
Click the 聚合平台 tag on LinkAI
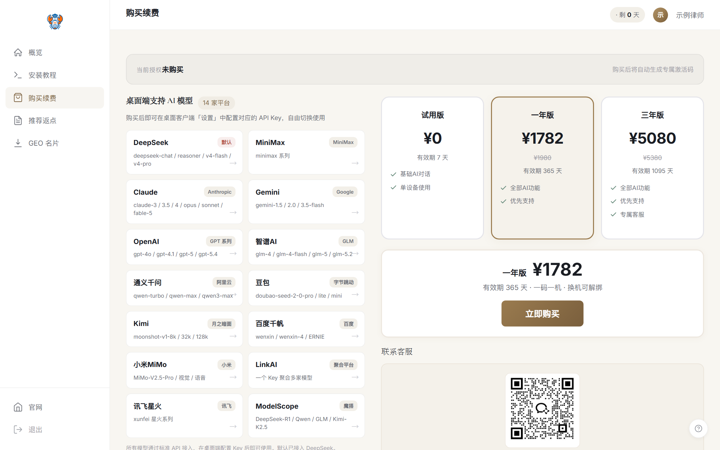(x=344, y=365)
